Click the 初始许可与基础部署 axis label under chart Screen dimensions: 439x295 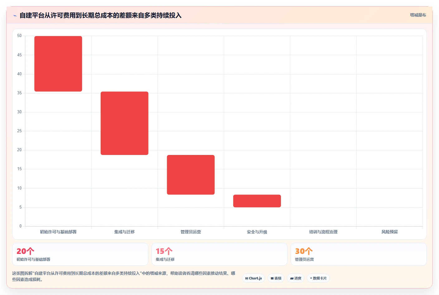(x=58, y=232)
